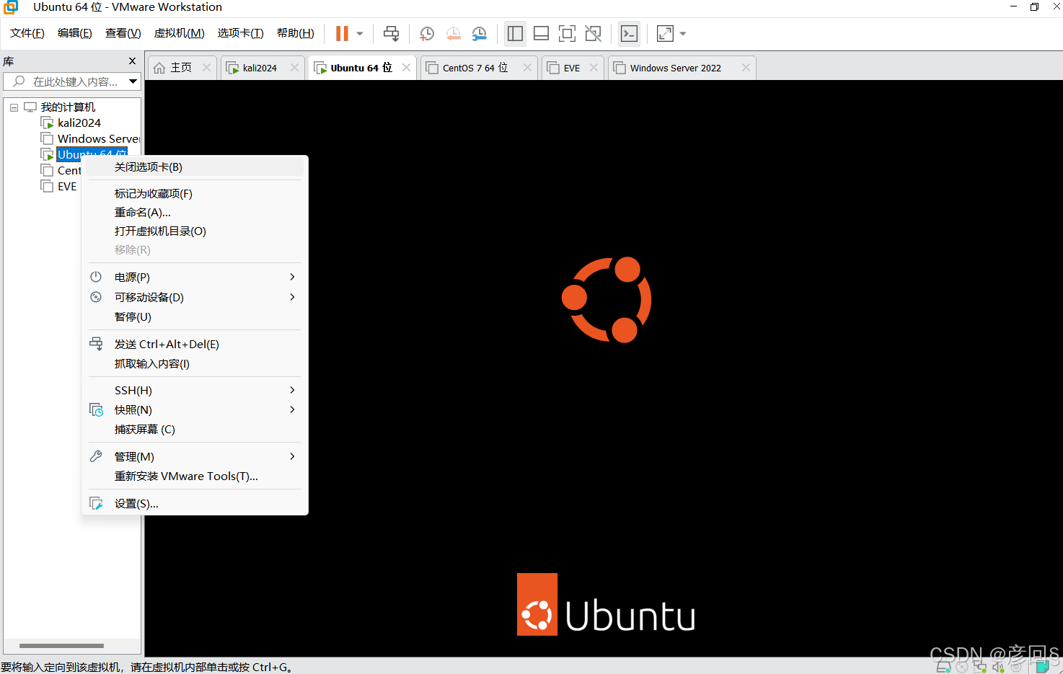Choose 关闭选项卡(B) in context menu
Screen dimensions: 1063x674
(x=194, y=167)
